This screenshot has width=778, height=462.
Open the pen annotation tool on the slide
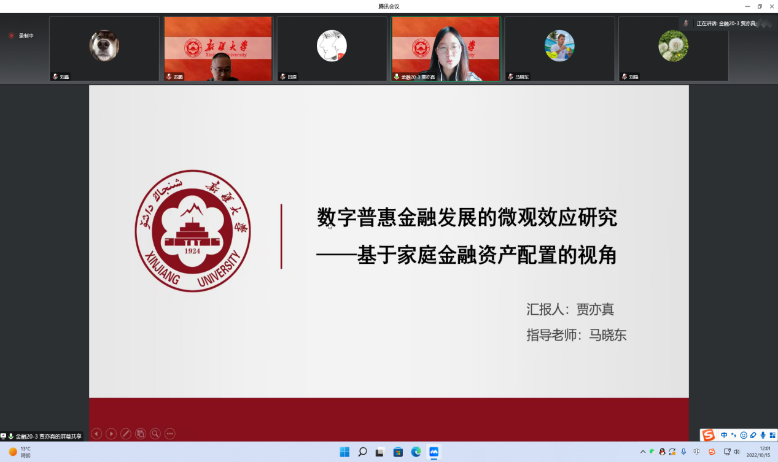(126, 434)
